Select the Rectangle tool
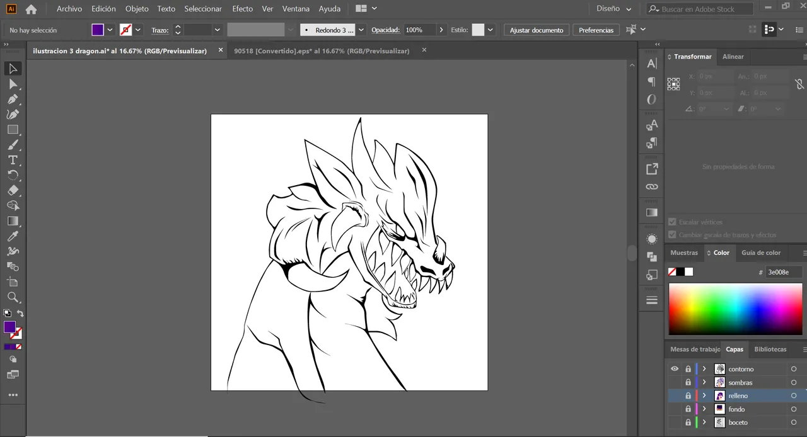807x437 pixels. 13,129
